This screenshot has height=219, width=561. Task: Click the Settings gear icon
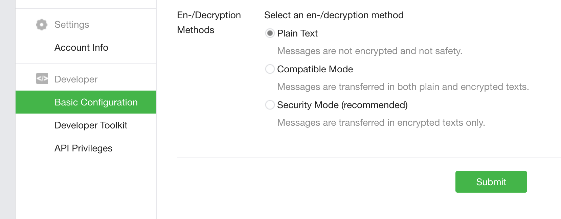pos(42,25)
